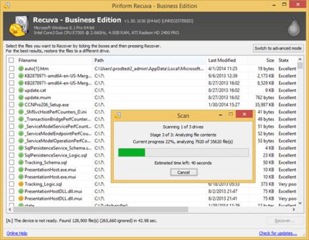This screenshot has width=309, height=240.
Task: Tick the checkbox for update.mum
Action: click(x=12, y=98)
